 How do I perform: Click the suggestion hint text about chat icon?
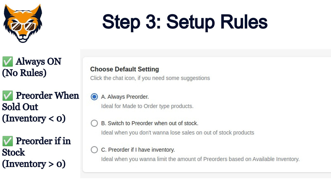tap(150, 78)
